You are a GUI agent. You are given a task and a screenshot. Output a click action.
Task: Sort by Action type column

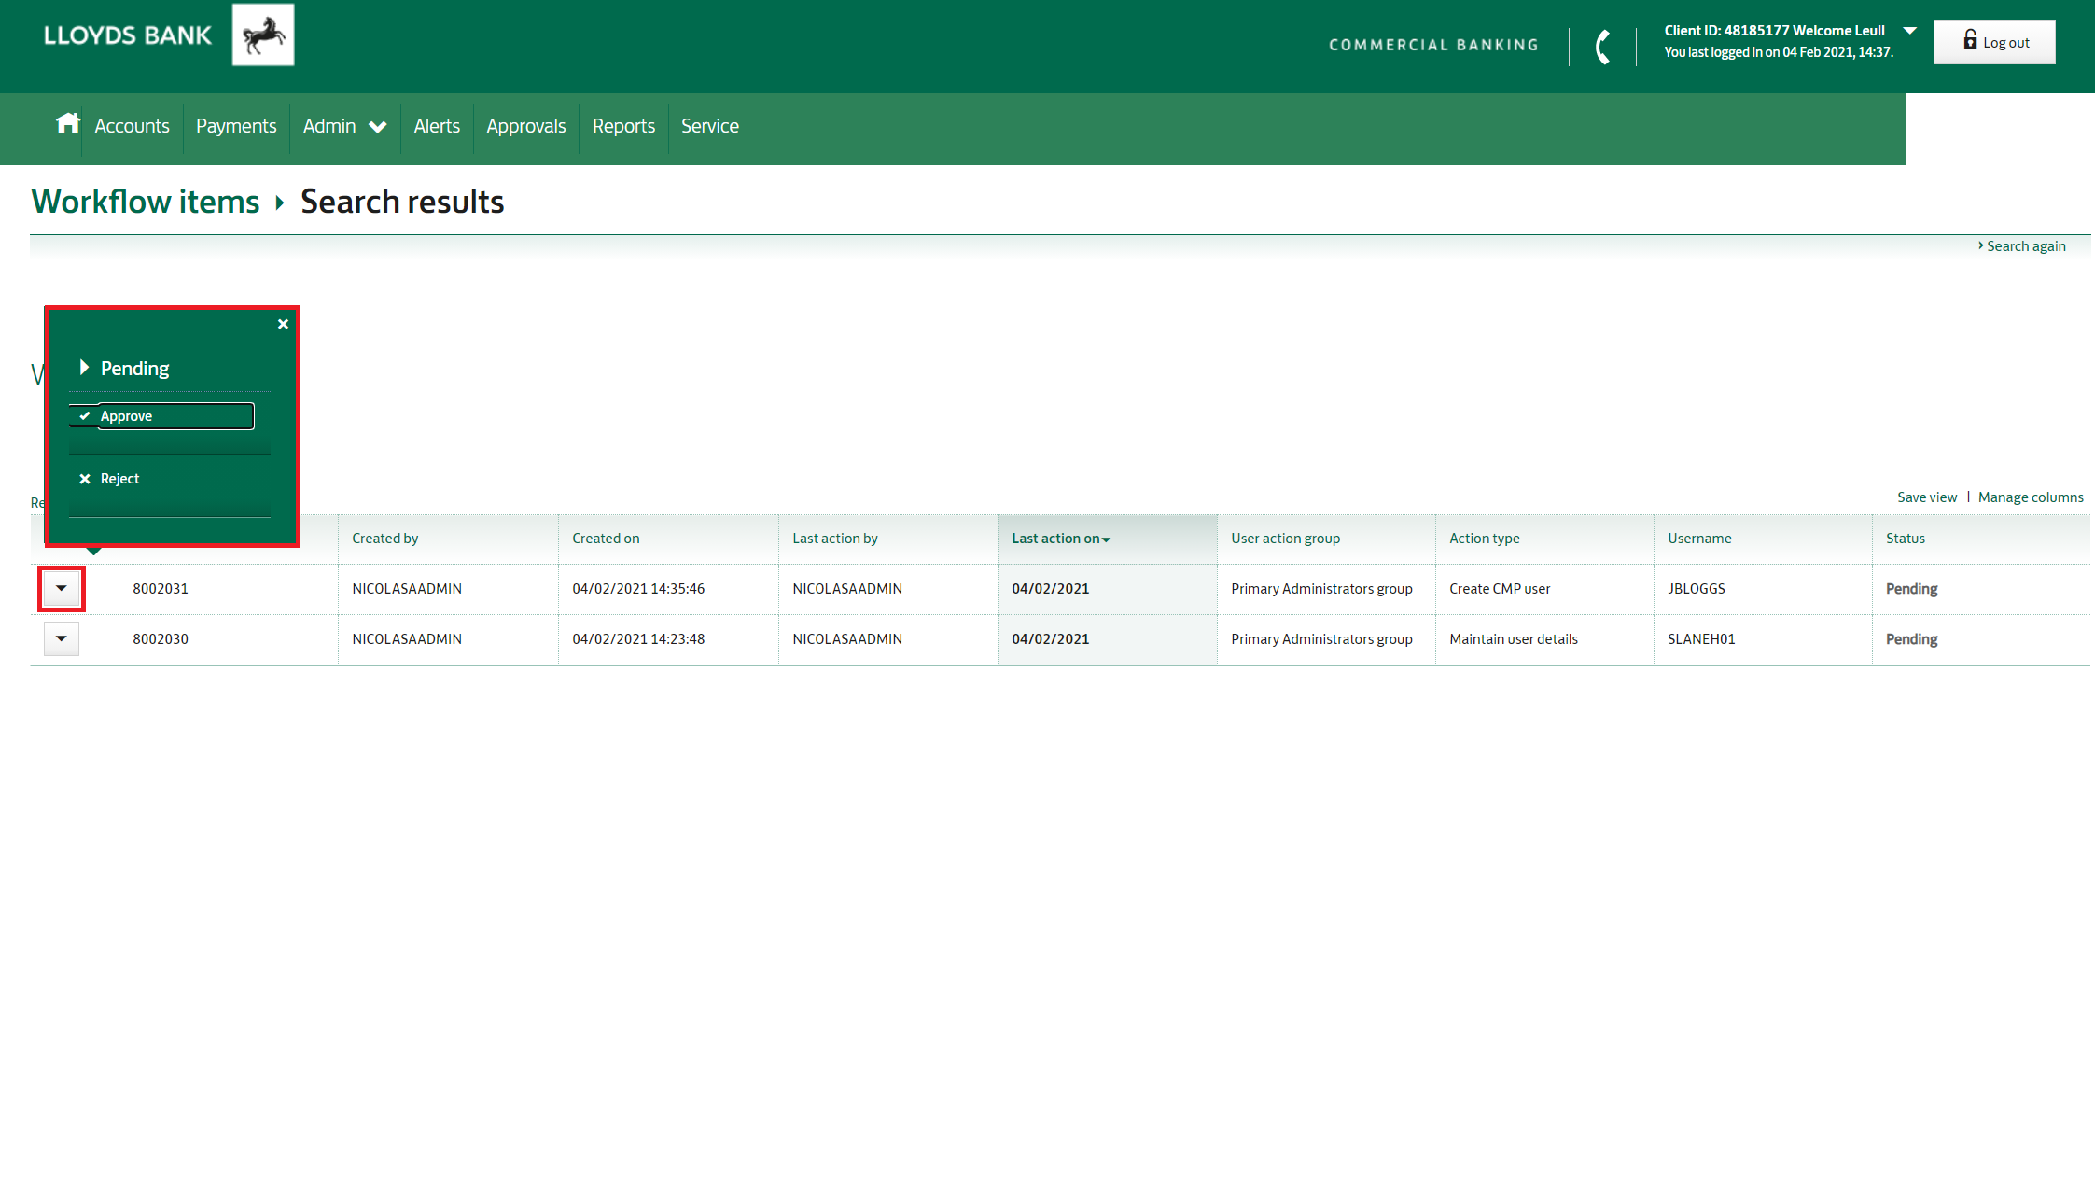[x=1485, y=539]
